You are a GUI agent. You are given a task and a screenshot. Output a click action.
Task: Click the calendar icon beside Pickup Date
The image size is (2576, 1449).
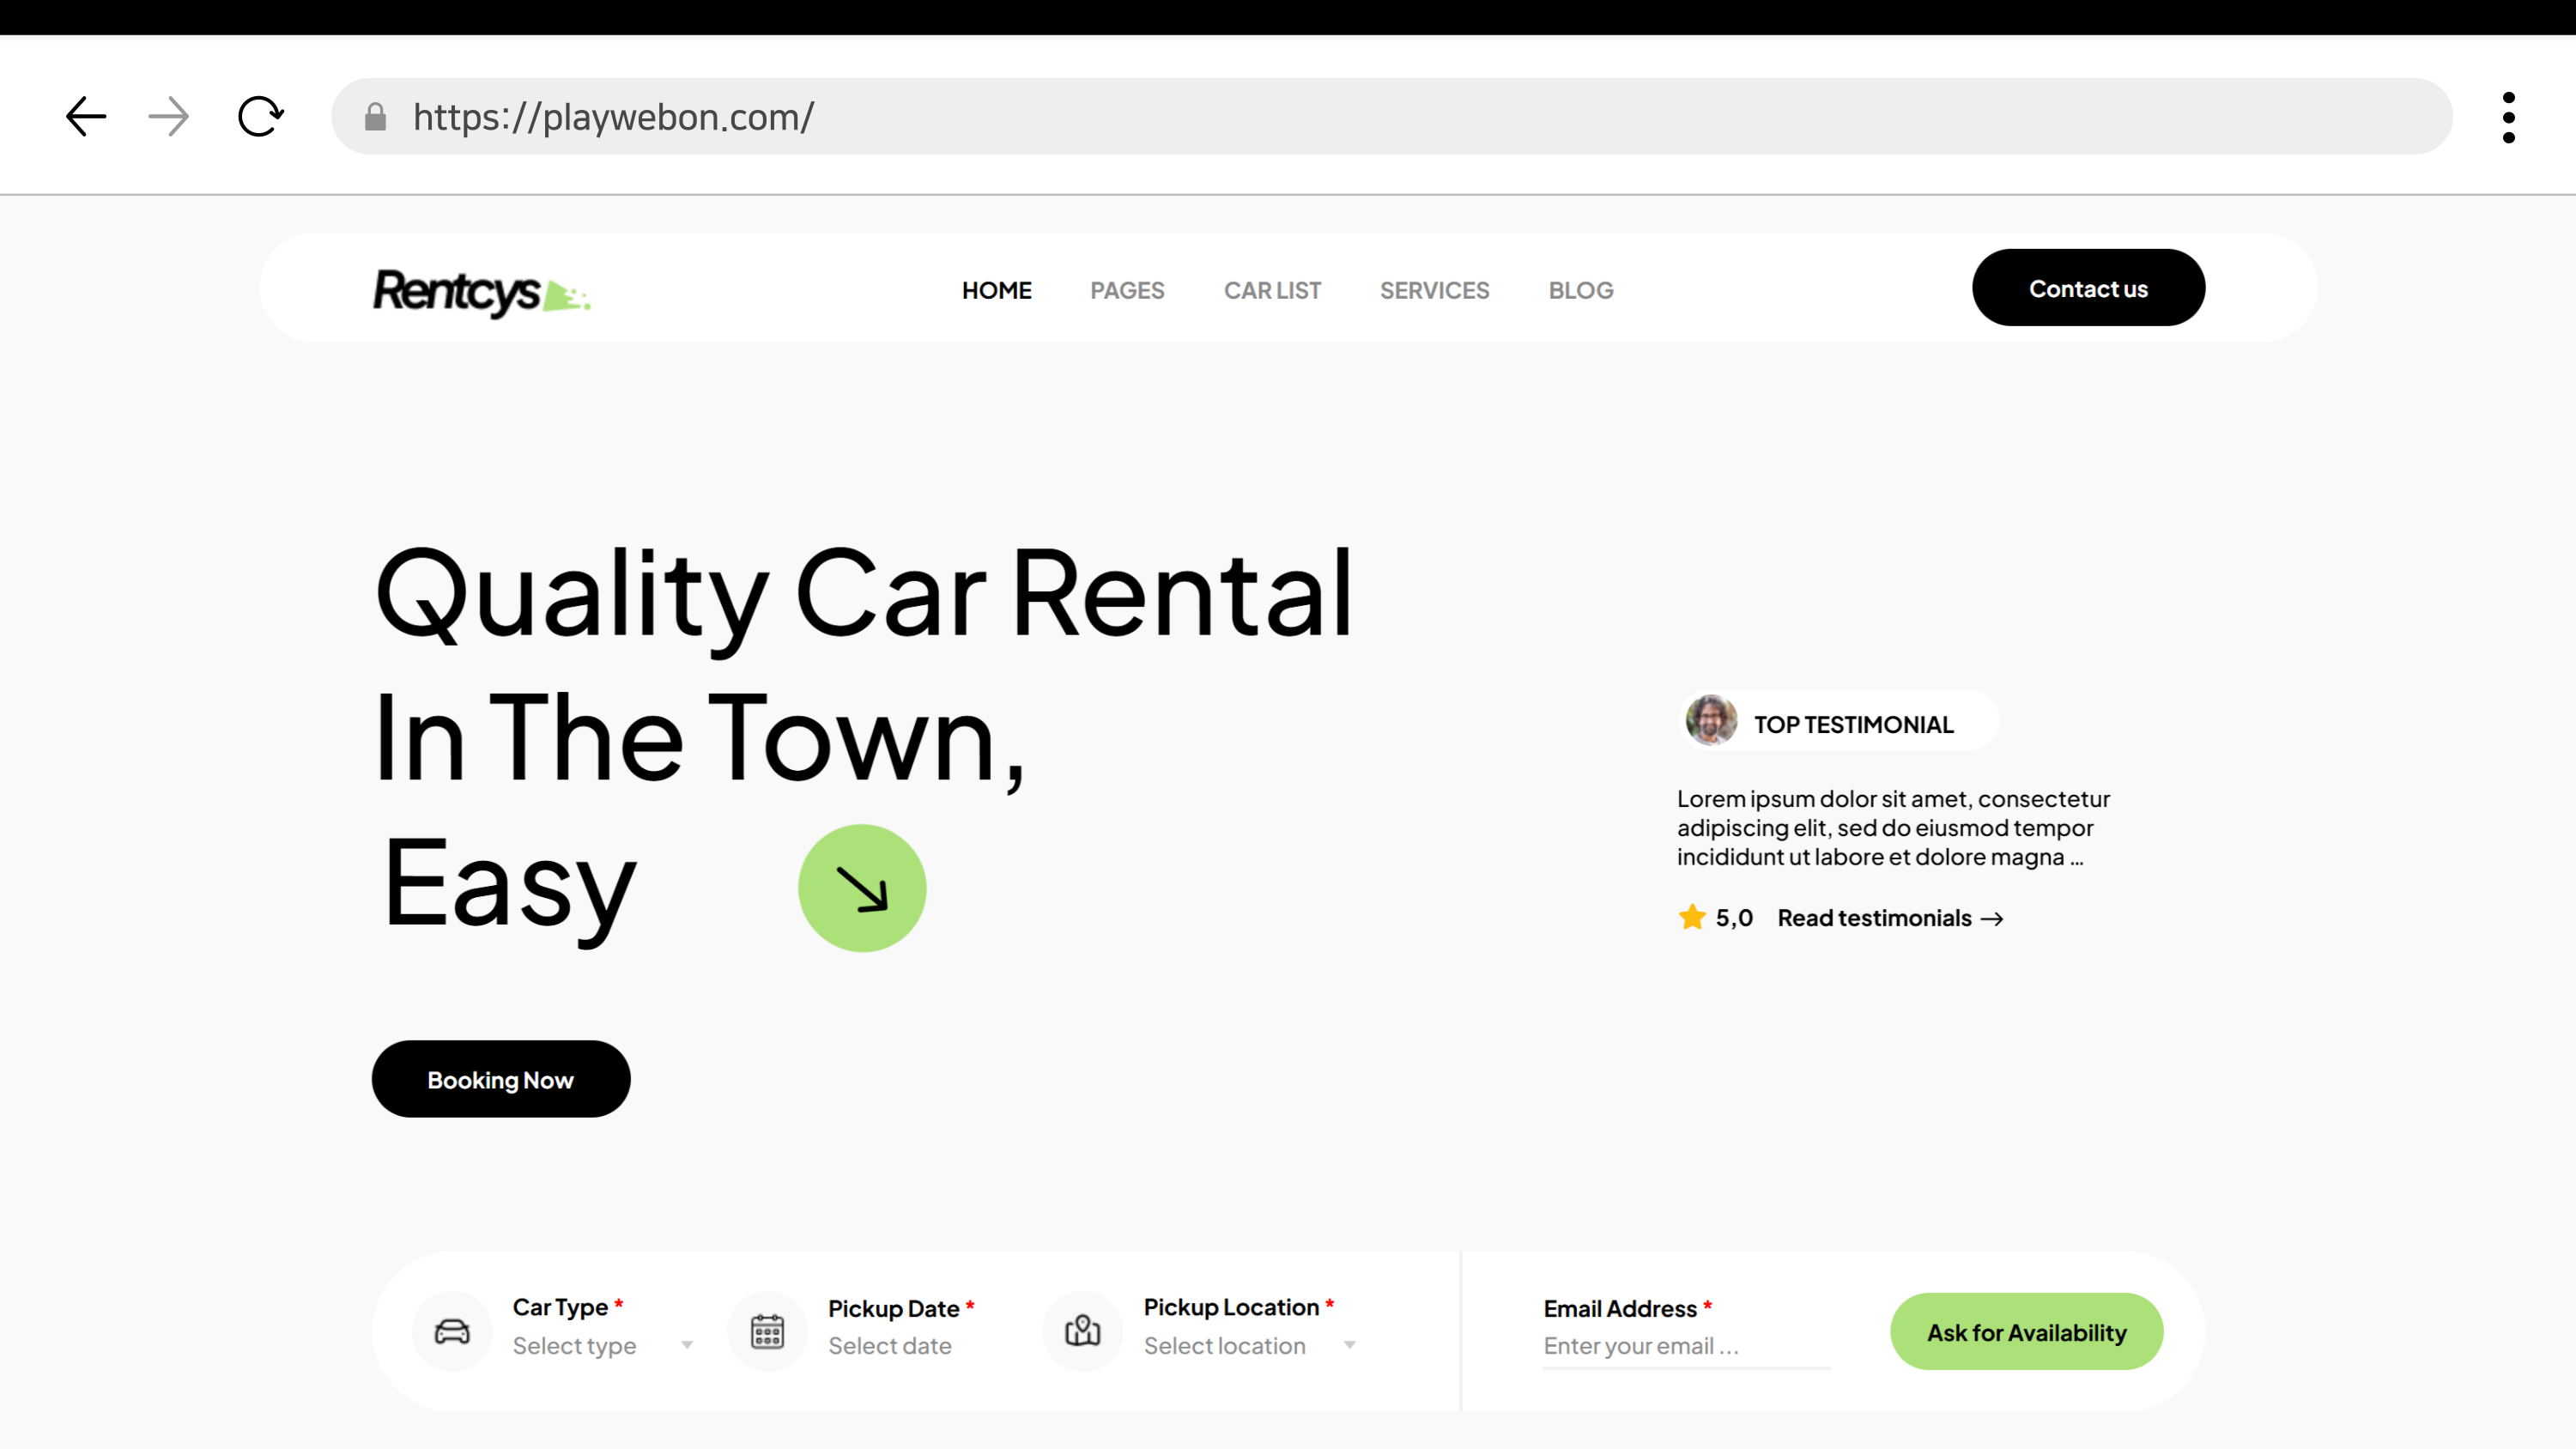pyautogui.click(x=767, y=1331)
